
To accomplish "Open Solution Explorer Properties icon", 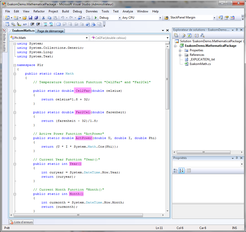I will click(x=176, y=36).
